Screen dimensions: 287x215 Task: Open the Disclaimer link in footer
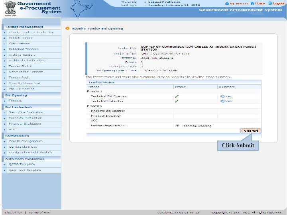coord(14,213)
